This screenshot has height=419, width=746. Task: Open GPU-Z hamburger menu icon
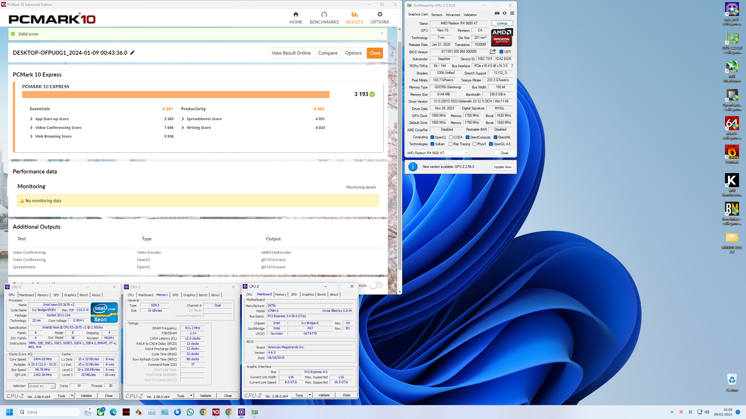pyautogui.click(x=512, y=13)
